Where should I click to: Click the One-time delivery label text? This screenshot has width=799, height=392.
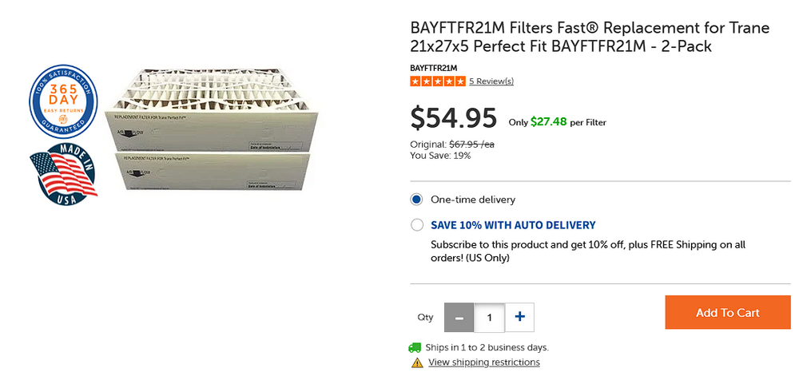point(473,200)
